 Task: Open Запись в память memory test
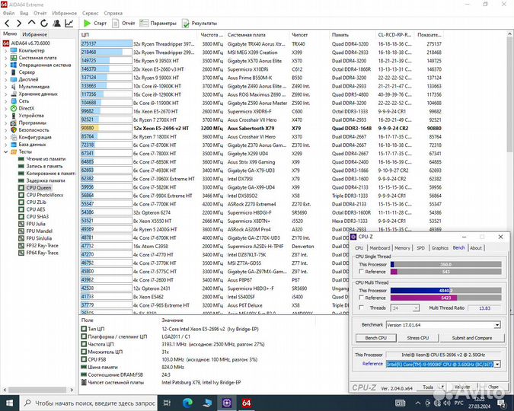tap(44, 166)
